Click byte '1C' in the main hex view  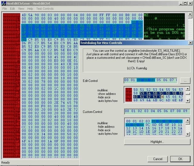pos(56,89)
